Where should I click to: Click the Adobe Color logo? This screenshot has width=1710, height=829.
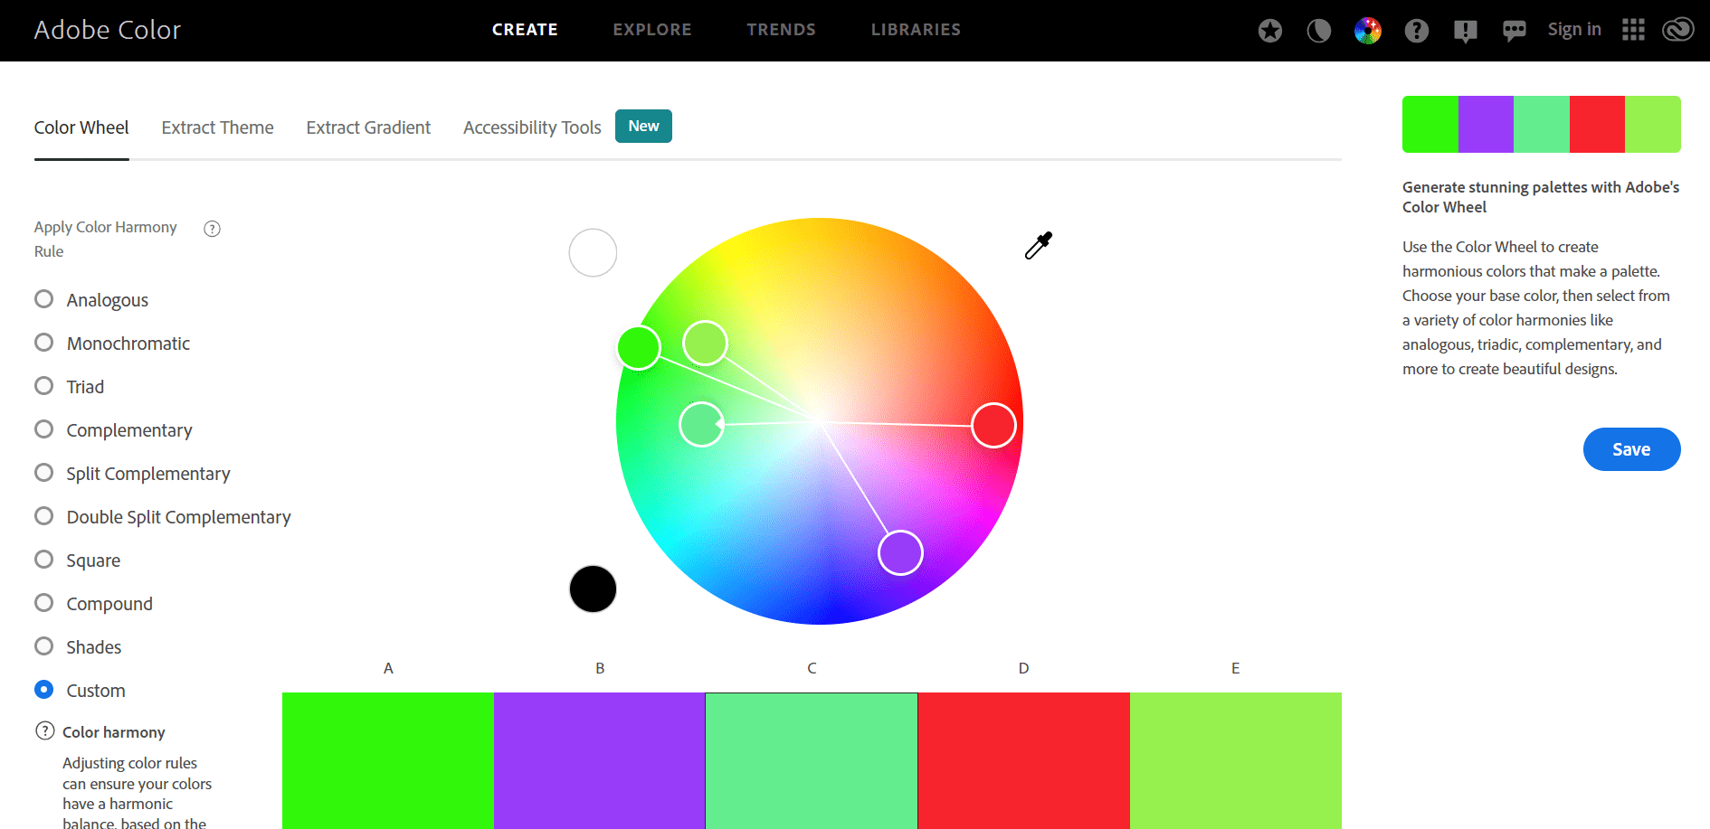coord(108,30)
